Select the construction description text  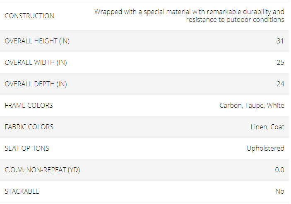click(189, 16)
